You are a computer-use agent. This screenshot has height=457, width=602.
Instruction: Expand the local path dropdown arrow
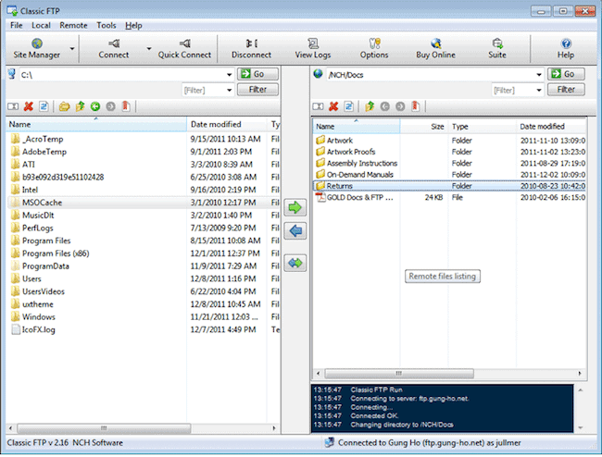point(229,75)
